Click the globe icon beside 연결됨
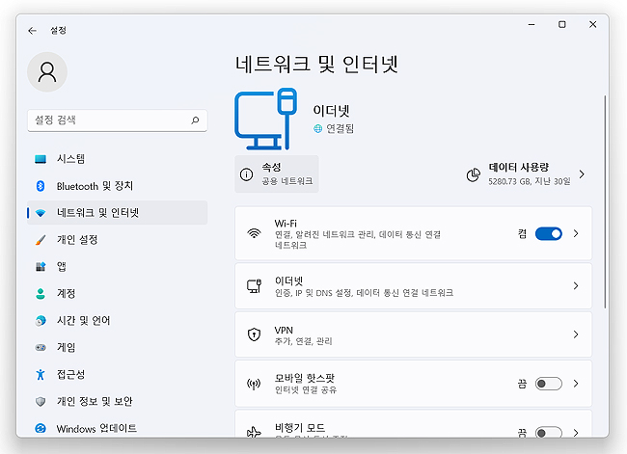627x454 pixels. click(317, 129)
